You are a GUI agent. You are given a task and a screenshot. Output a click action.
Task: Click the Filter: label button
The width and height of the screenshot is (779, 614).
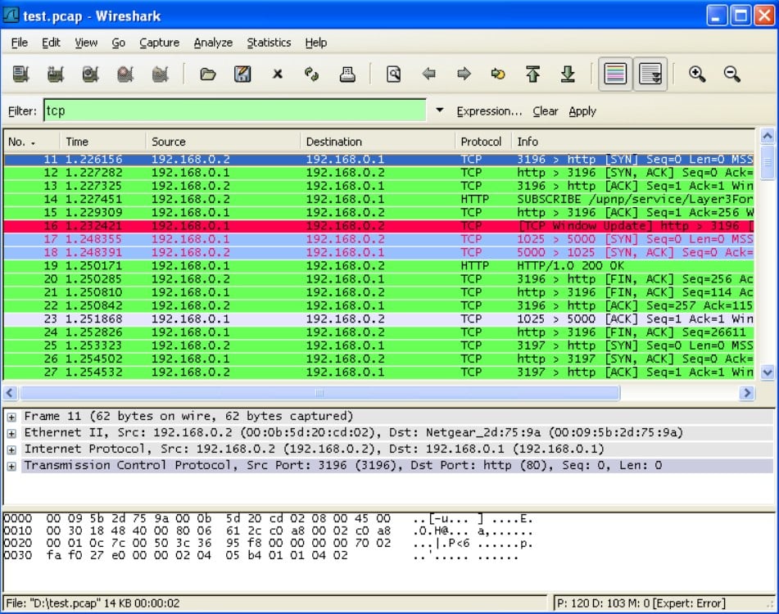tap(22, 111)
